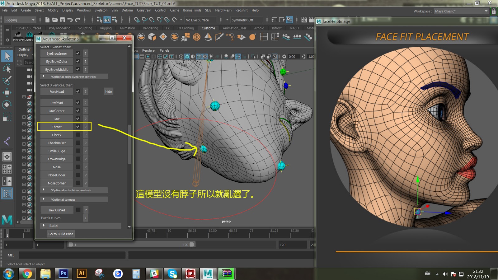Uncheck the Throat checkbox in AdvancedSkeleton5
This screenshot has width=498, height=280.
pos(78,127)
